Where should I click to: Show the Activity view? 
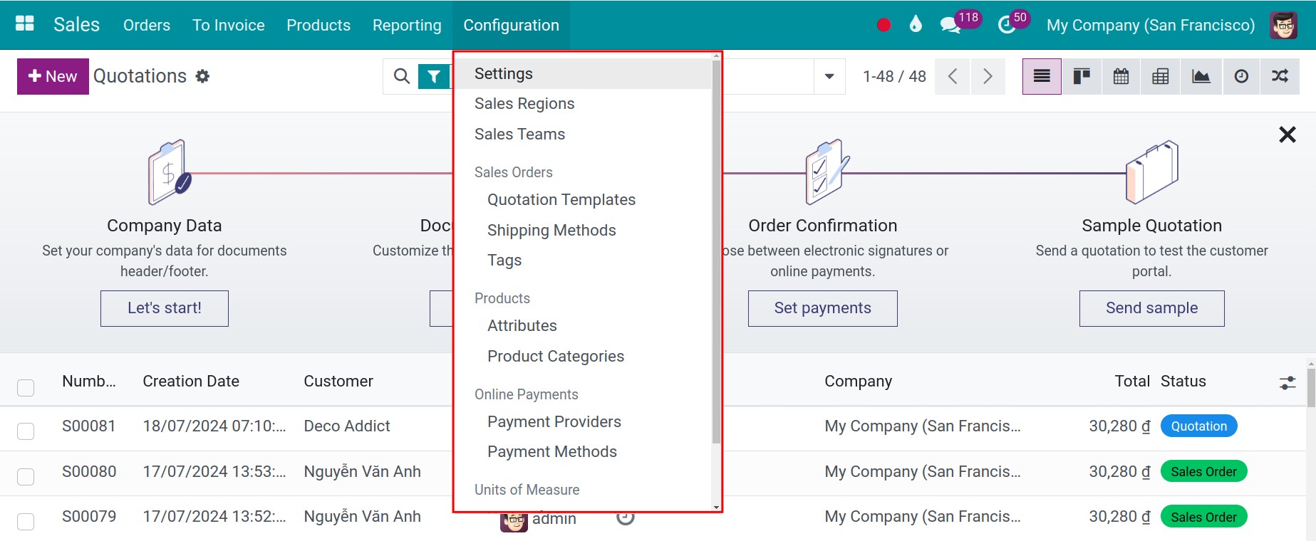point(1241,76)
